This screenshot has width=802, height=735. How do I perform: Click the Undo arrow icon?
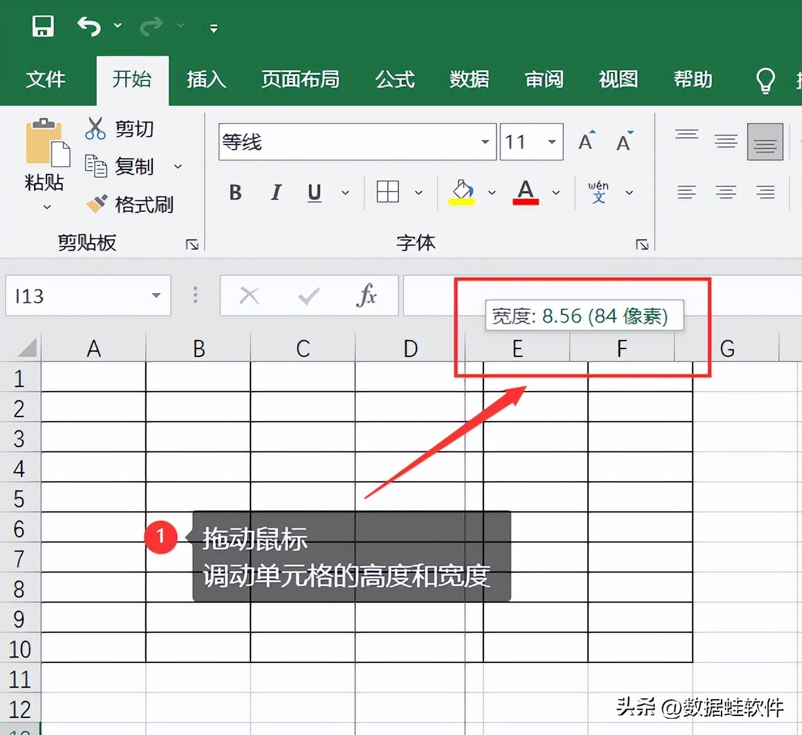click(90, 26)
